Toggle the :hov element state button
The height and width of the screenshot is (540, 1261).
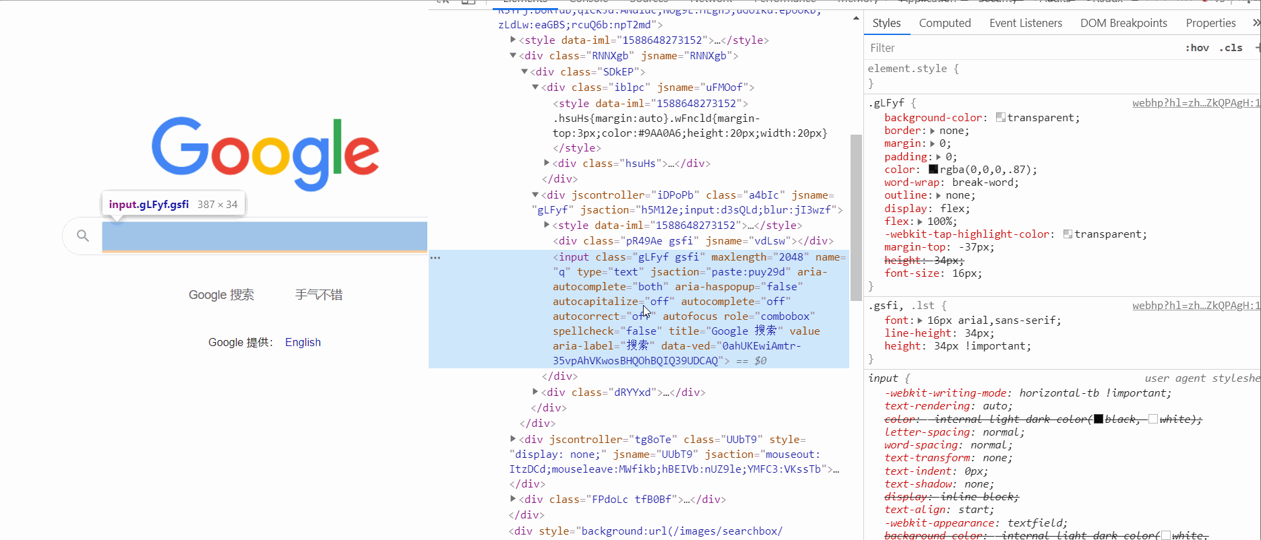1197,48
